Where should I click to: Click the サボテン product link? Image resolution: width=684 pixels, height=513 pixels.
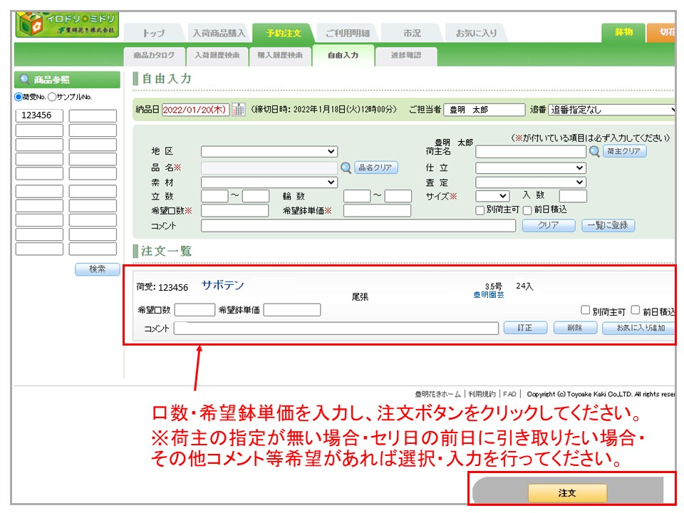click(x=222, y=285)
